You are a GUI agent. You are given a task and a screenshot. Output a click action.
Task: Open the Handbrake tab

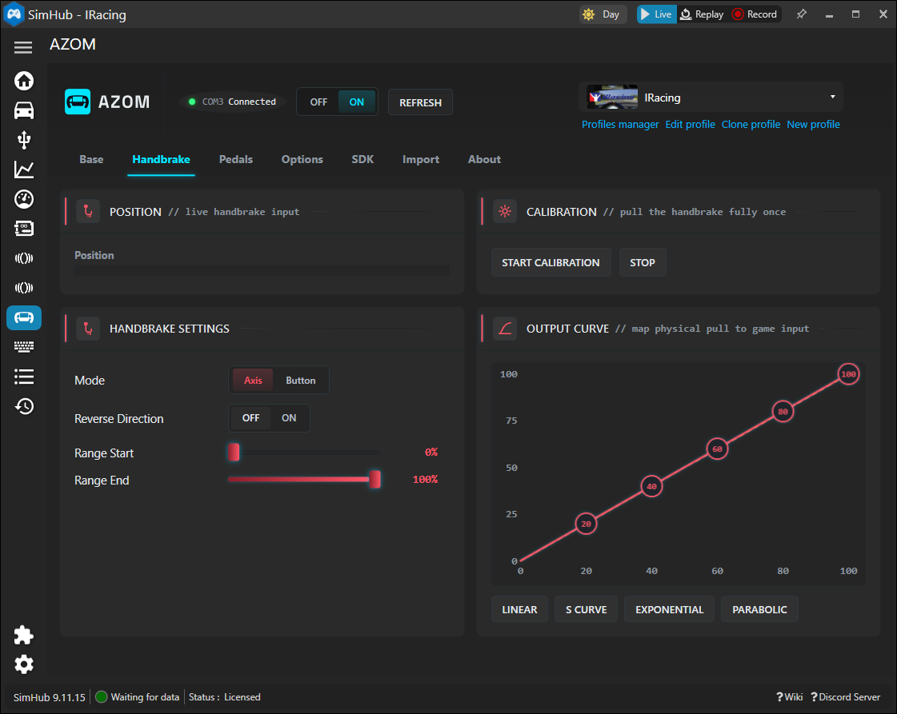click(161, 159)
